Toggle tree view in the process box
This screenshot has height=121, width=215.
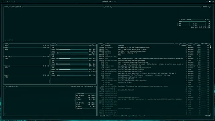click(x=196, y=44)
